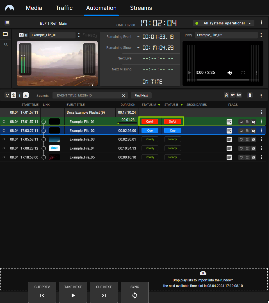Open the delete events trash icon

click(x=250, y=95)
